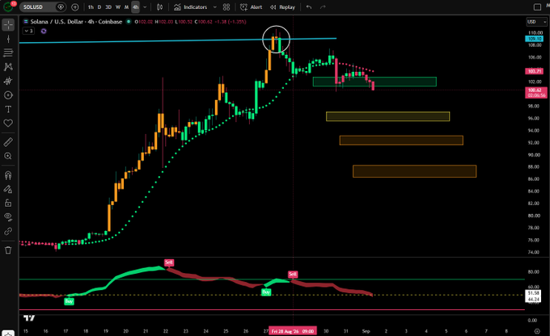Open the forecasting and measurement tools
Screen dimensions: 550x336
tap(8, 81)
